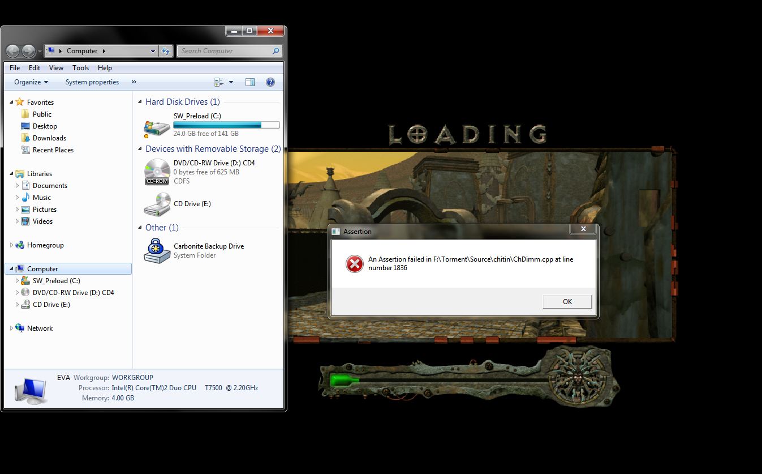This screenshot has height=474, width=762.
Task: Open the File menu
Action: pyautogui.click(x=15, y=68)
